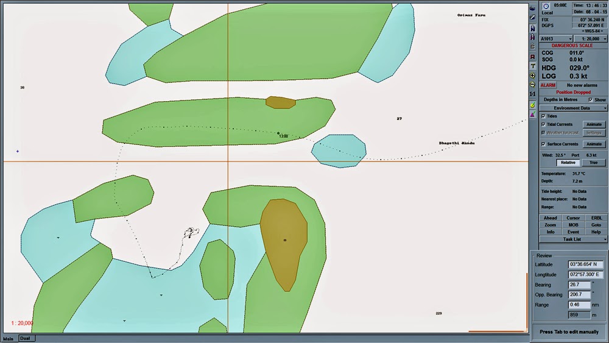Image resolution: width=609 pixels, height=343 pixels.
Task: Click the small square mark in the brown shoal
Action: [x=285, y=241]
